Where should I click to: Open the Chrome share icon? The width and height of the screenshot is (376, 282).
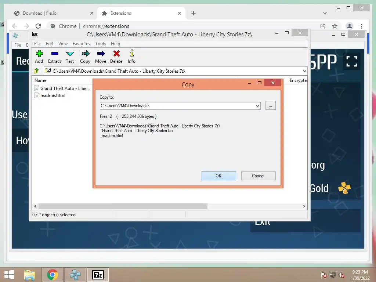point(323,26)
